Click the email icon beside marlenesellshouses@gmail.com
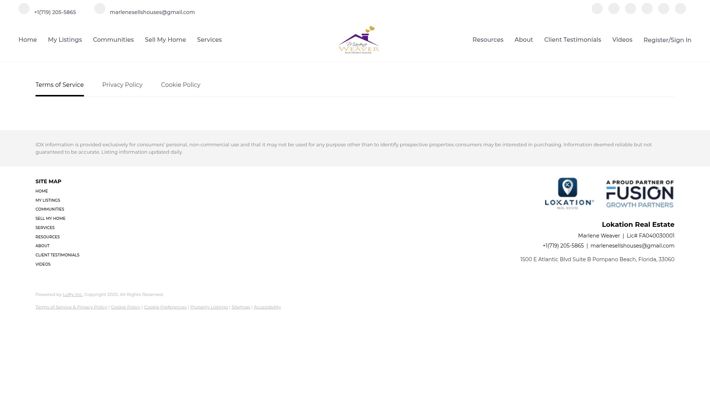Viewport: 710px width, 399px height. pos(100,8)
